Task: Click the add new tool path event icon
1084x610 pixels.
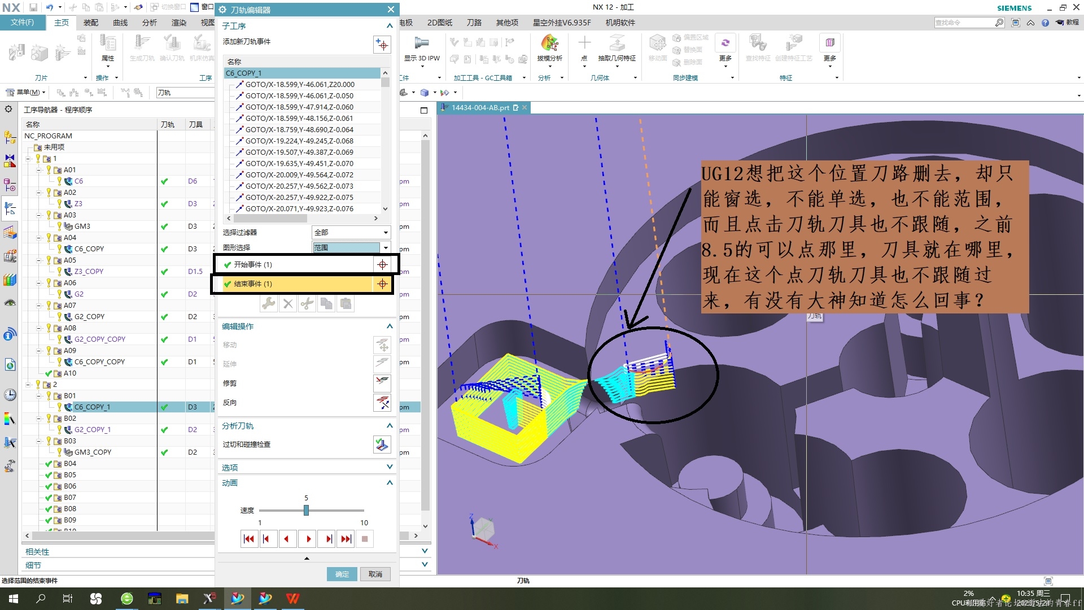Action: click(x=382, y=45)
